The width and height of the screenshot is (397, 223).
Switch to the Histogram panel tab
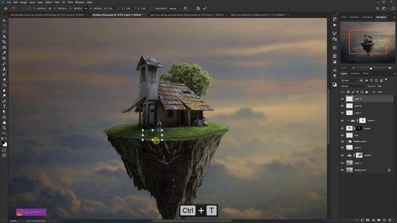coord(367,17)
